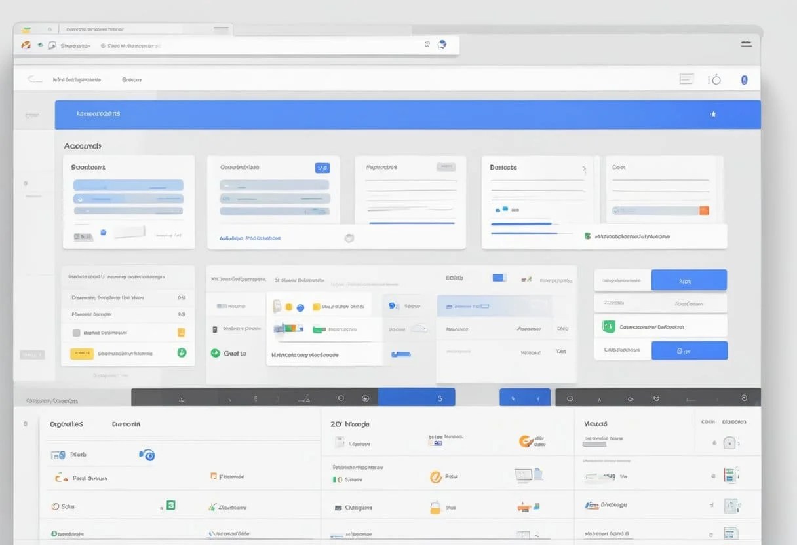Select the blue camera icon on the Comparables card
This screenshot has height=545, width=797.
tap(322, 168)
